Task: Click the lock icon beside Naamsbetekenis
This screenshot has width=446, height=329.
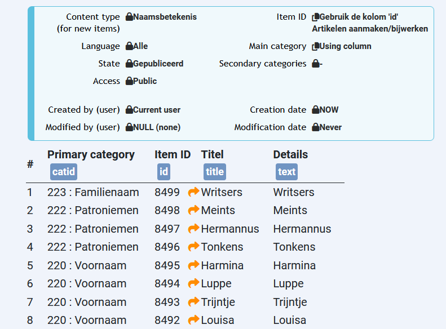Action: (x=129, y=17)
